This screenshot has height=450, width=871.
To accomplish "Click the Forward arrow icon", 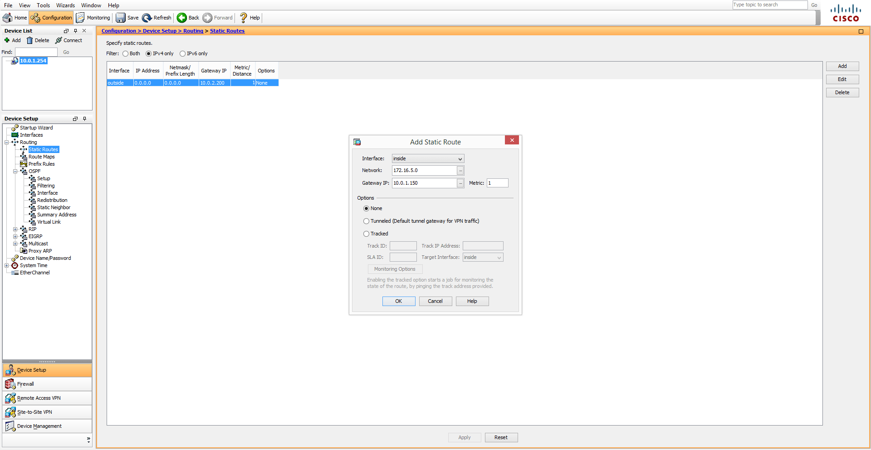I will click(207, 18).
